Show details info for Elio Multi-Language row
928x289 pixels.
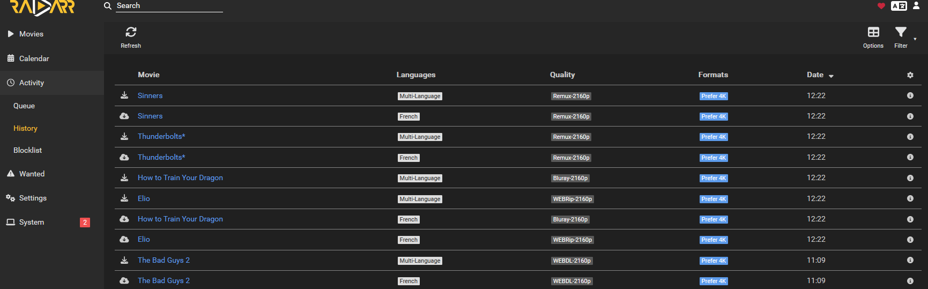pos(910,198)
